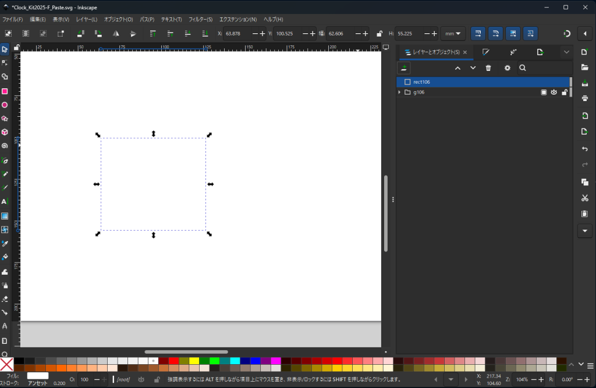This screenshot has height=388, width=596.
Task: Toggle width/height ratio lock
Action: point(379,34)
